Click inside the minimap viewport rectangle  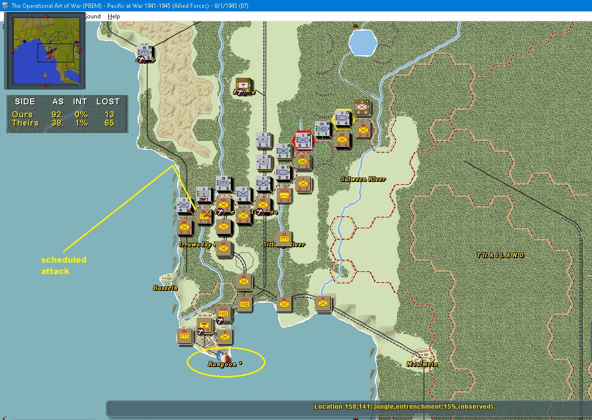click(55, 52)
